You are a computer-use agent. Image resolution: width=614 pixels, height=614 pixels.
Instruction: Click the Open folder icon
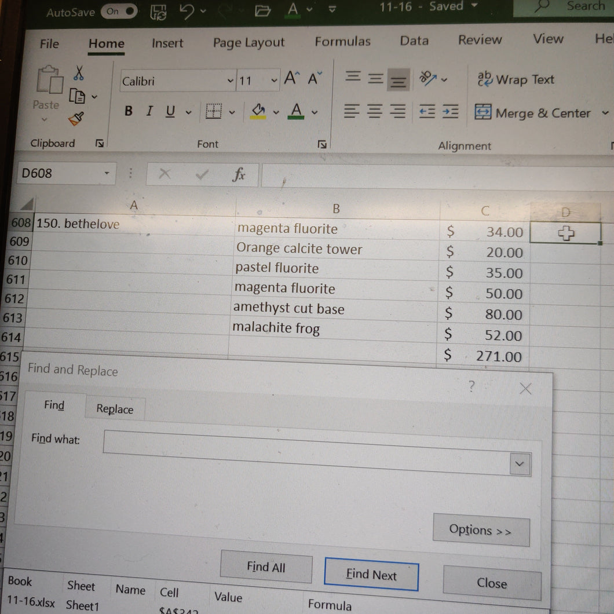pos(262,10)
